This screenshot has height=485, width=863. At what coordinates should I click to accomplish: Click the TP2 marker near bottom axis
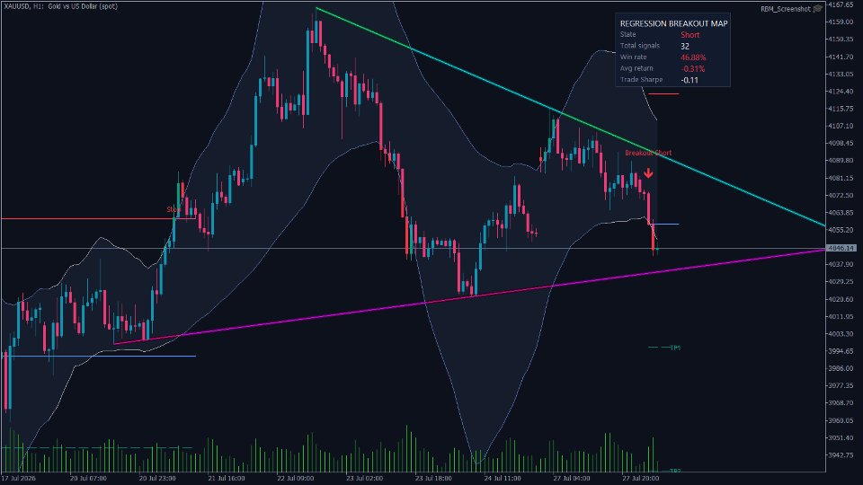pyautogui.click(x=675, y=471)
